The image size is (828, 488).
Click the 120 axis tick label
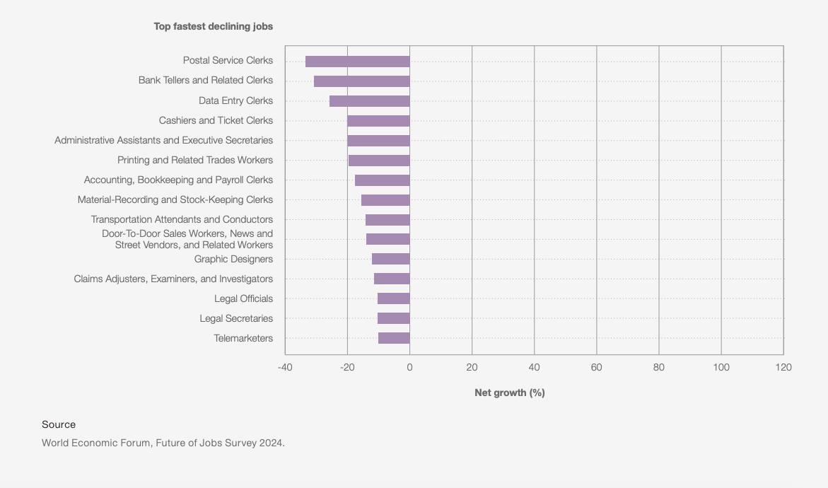click(783, 368)
